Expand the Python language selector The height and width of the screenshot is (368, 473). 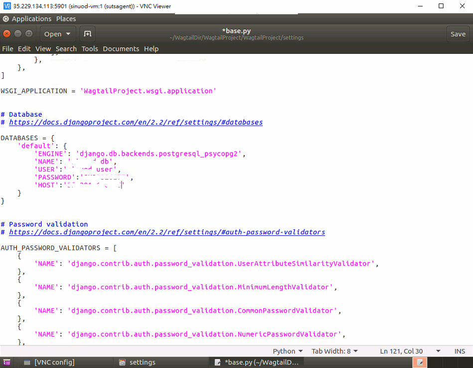click(288, 351)
